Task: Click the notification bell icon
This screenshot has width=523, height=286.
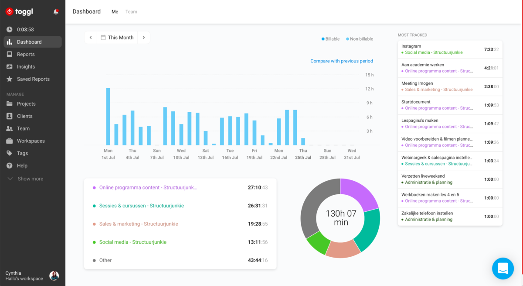Action: coord(56,12)
